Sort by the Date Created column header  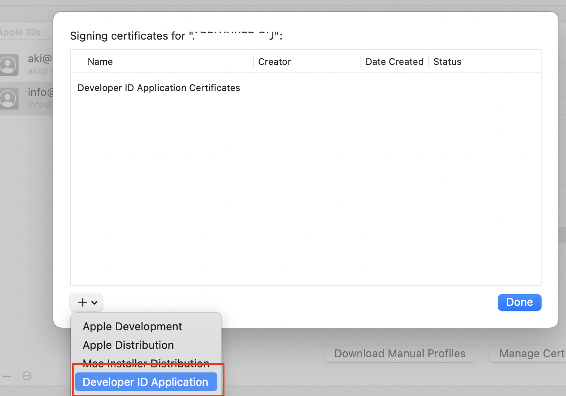[395, 62]
